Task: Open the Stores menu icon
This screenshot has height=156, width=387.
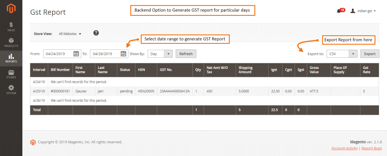Action: [11, 74]
